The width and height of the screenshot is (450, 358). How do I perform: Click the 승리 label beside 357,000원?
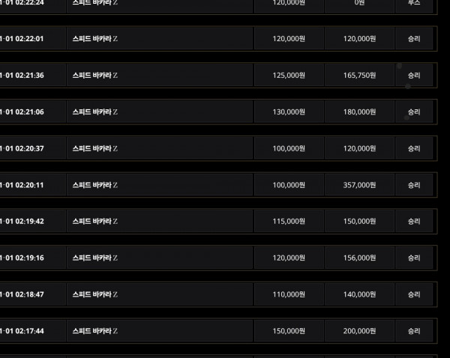point(414,184)
